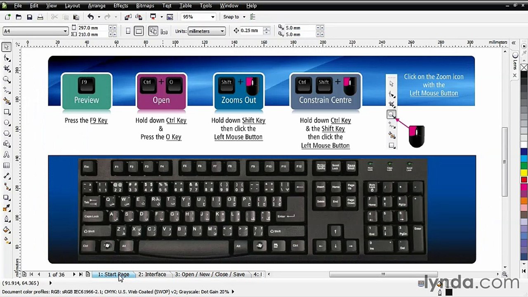Expand the cursor coordinates status arrow
This screenshot has height=297, width=528.
tap(50, 283)
